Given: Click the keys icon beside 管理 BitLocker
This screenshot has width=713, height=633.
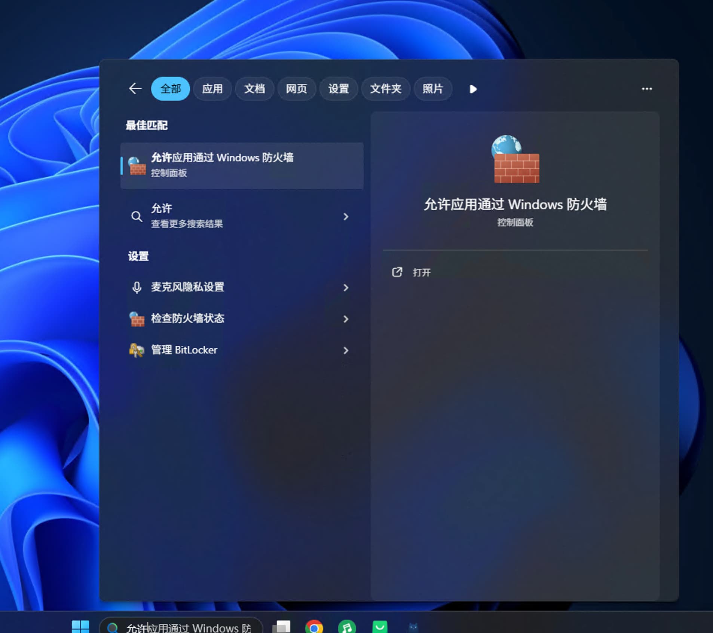Looking at the screenshot, I should [137, 351].
